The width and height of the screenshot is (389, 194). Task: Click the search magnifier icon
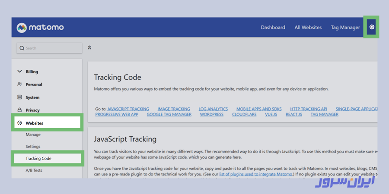22,48
